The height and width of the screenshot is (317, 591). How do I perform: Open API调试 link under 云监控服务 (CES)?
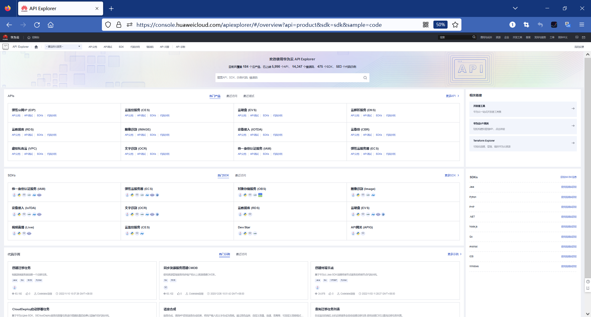point(142,116)
